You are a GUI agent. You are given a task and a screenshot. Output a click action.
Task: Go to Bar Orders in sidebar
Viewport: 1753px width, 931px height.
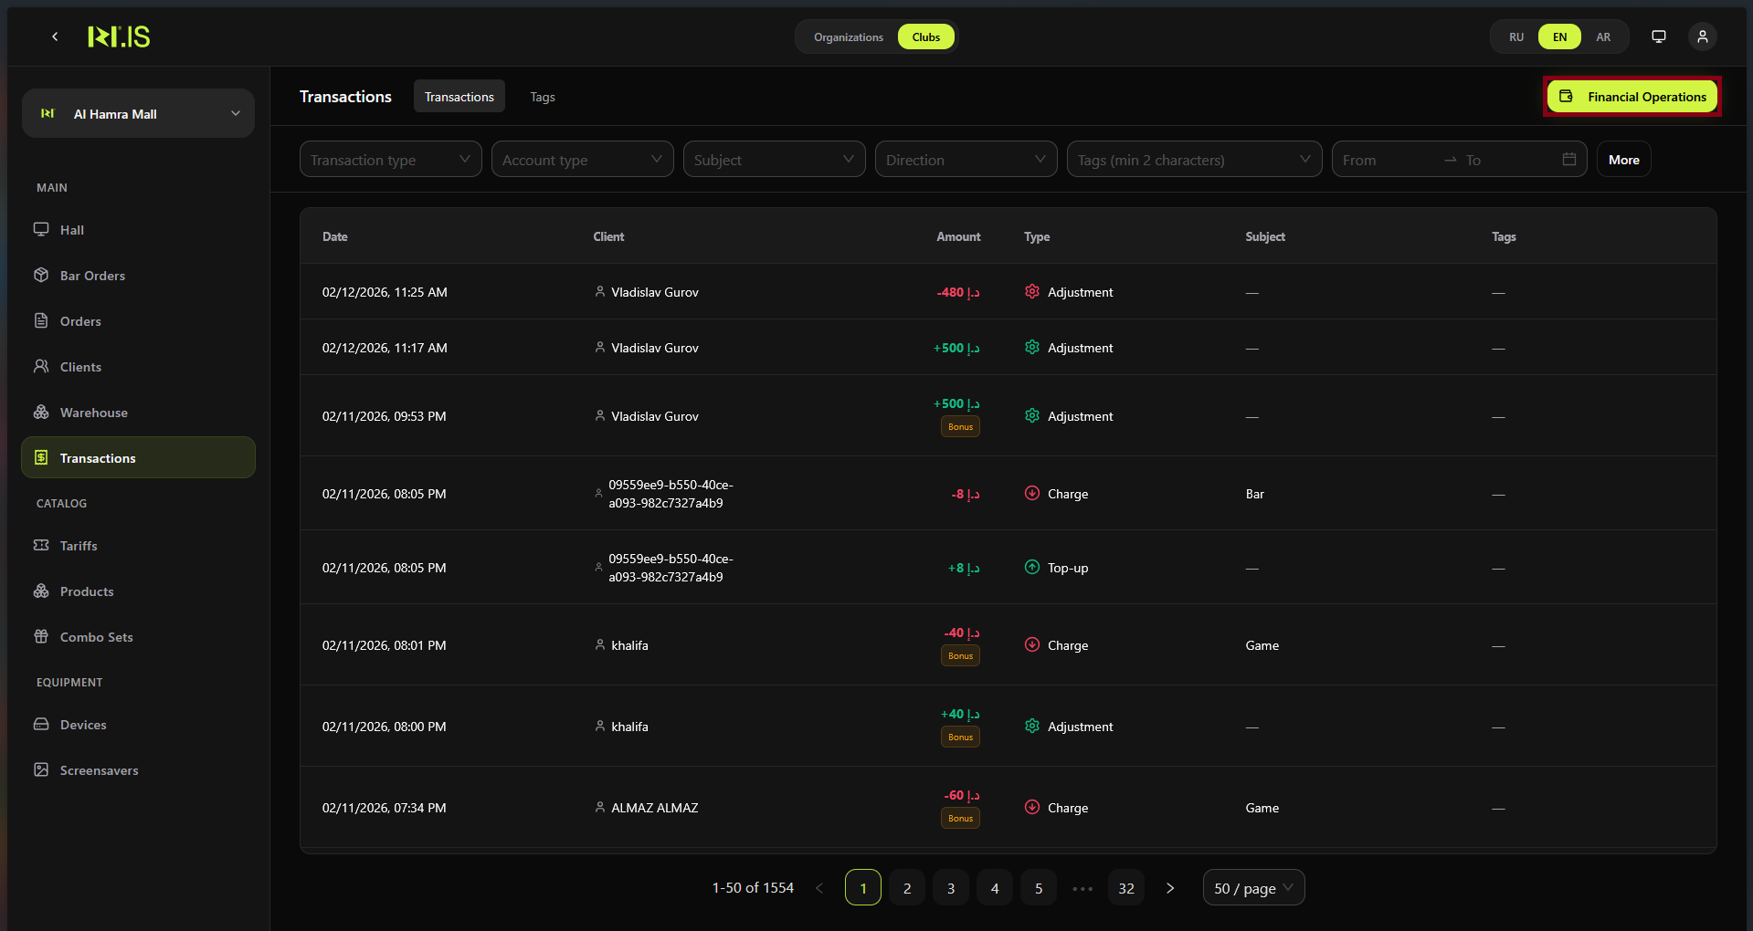(x=92, y=276)
